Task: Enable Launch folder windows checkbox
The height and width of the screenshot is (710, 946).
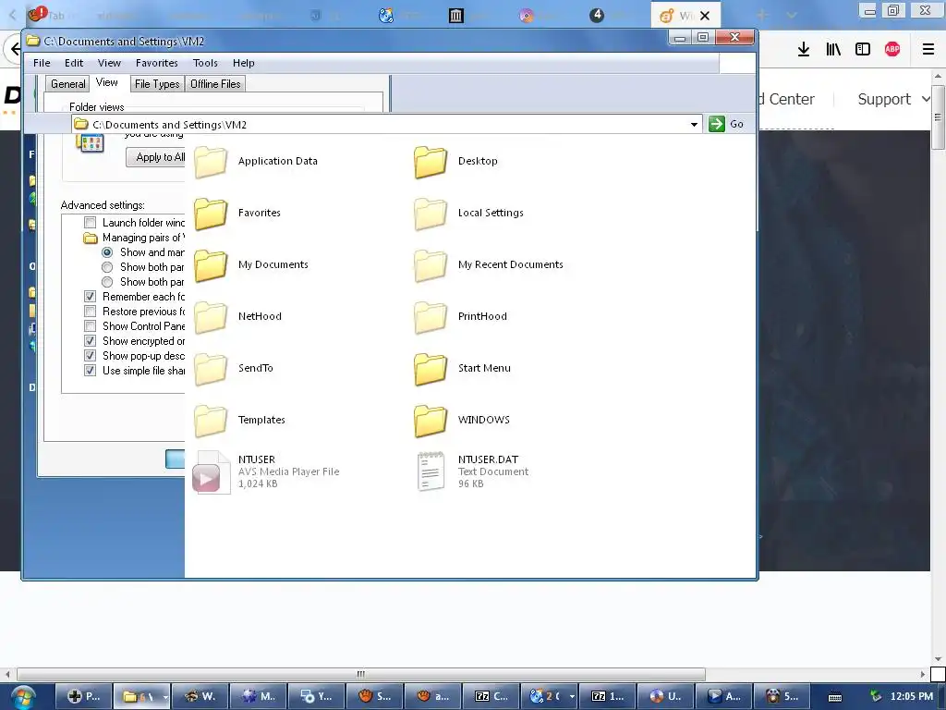Action: pyautogui.click(x=90, y=222)
